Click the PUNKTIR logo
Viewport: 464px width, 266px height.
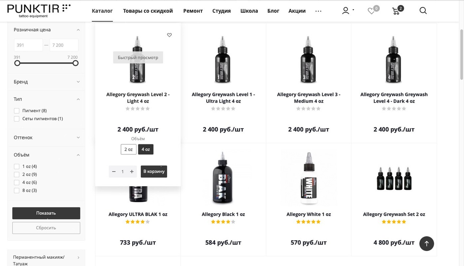[x=39, y=10]
